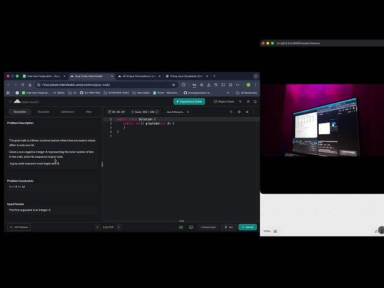
Task: Open a new browser tab with plus
Action: [214, 76]
